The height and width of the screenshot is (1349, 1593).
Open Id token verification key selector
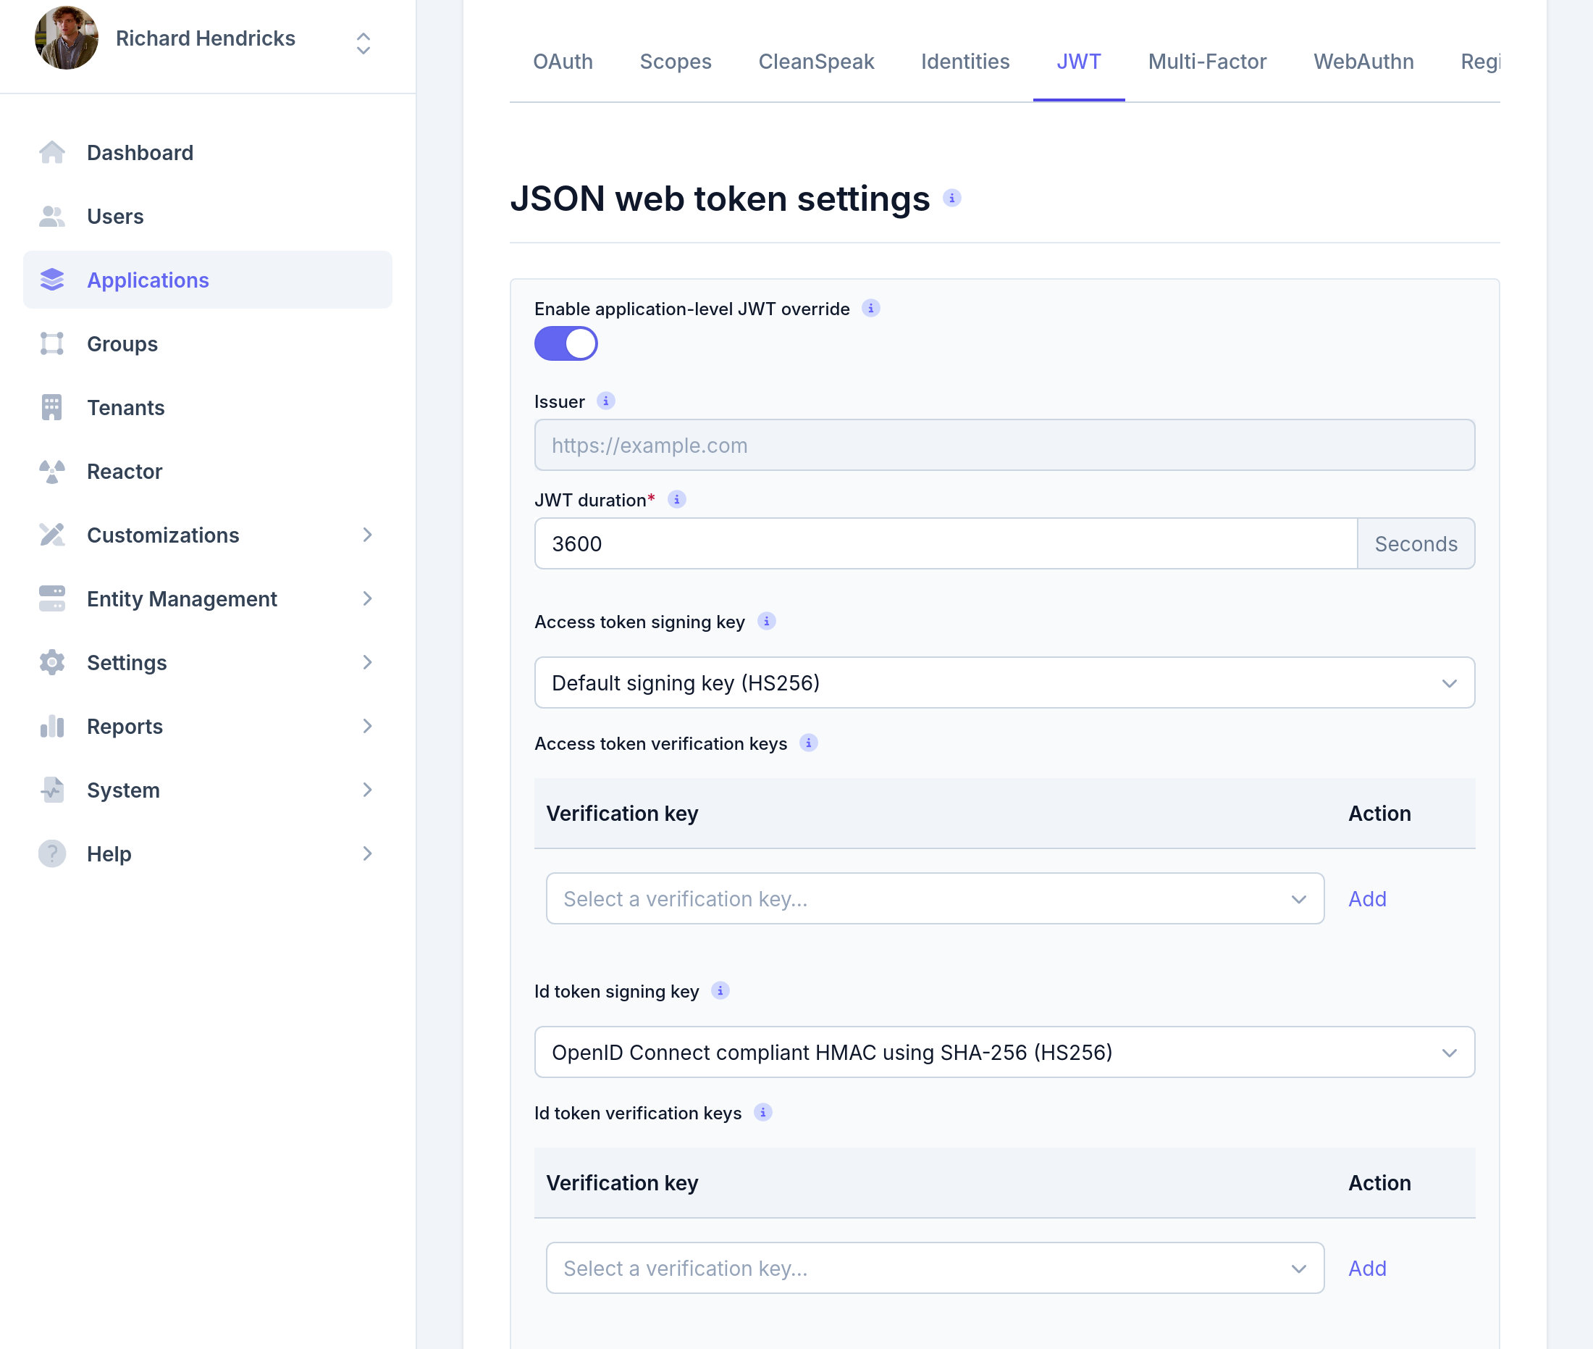935,1268
